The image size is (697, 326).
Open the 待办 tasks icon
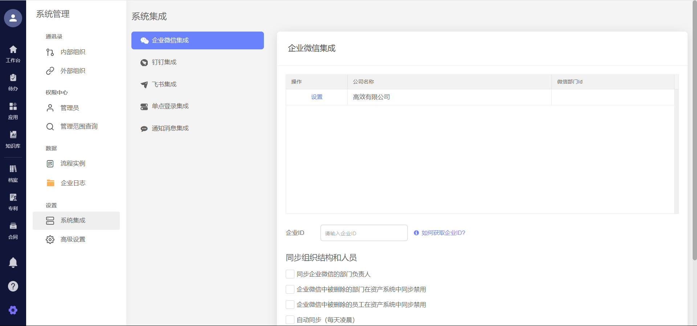click(13, 82)
